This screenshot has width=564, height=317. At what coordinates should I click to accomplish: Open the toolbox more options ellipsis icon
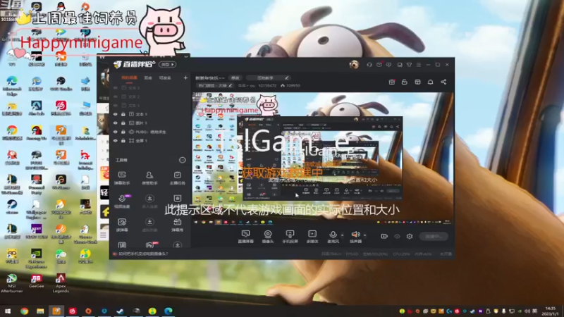point(183,160)
